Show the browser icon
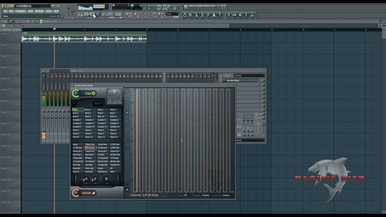Image resolution: width=386 pixels, height=217 pixels. 246,15
